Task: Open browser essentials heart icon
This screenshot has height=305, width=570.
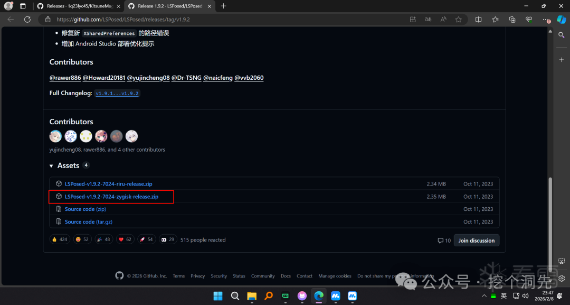Action: tap(528, 20)
